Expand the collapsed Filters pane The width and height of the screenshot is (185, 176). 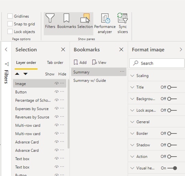[6, 49]
